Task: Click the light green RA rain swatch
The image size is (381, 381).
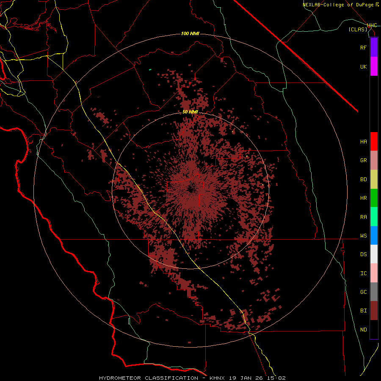Action: [x=374, y=217]
